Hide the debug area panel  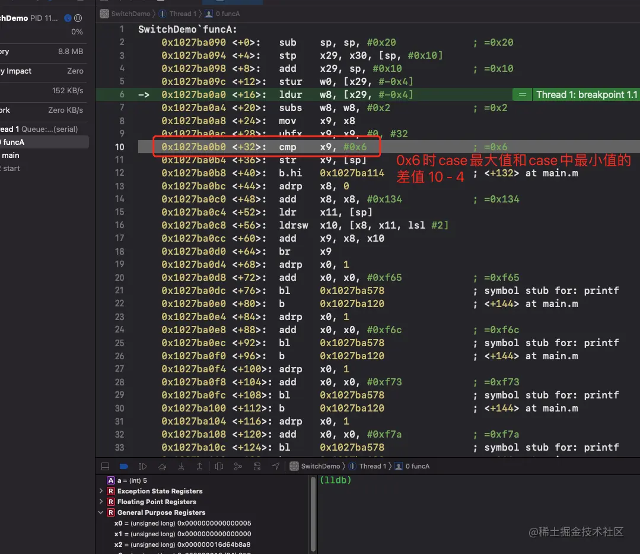click(x=105, y=467)
